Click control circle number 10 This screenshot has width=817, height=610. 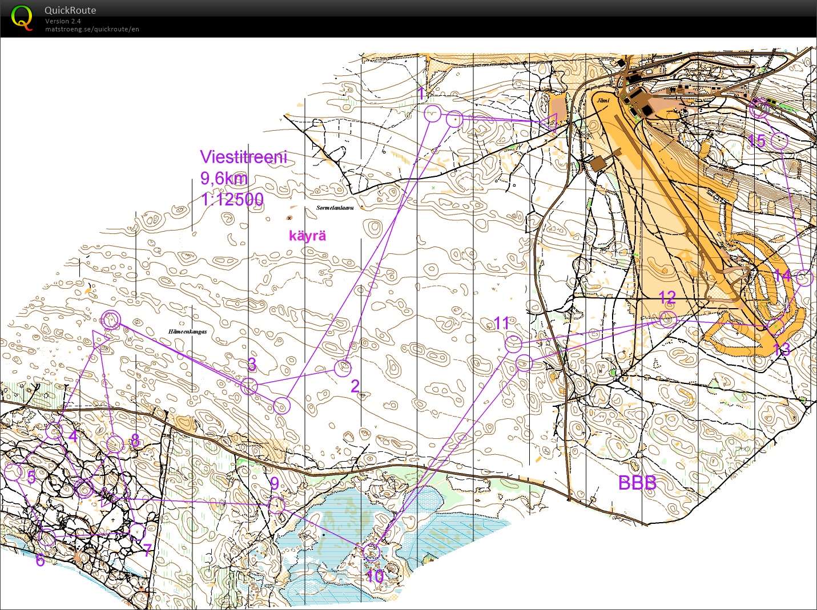point(371,552)
